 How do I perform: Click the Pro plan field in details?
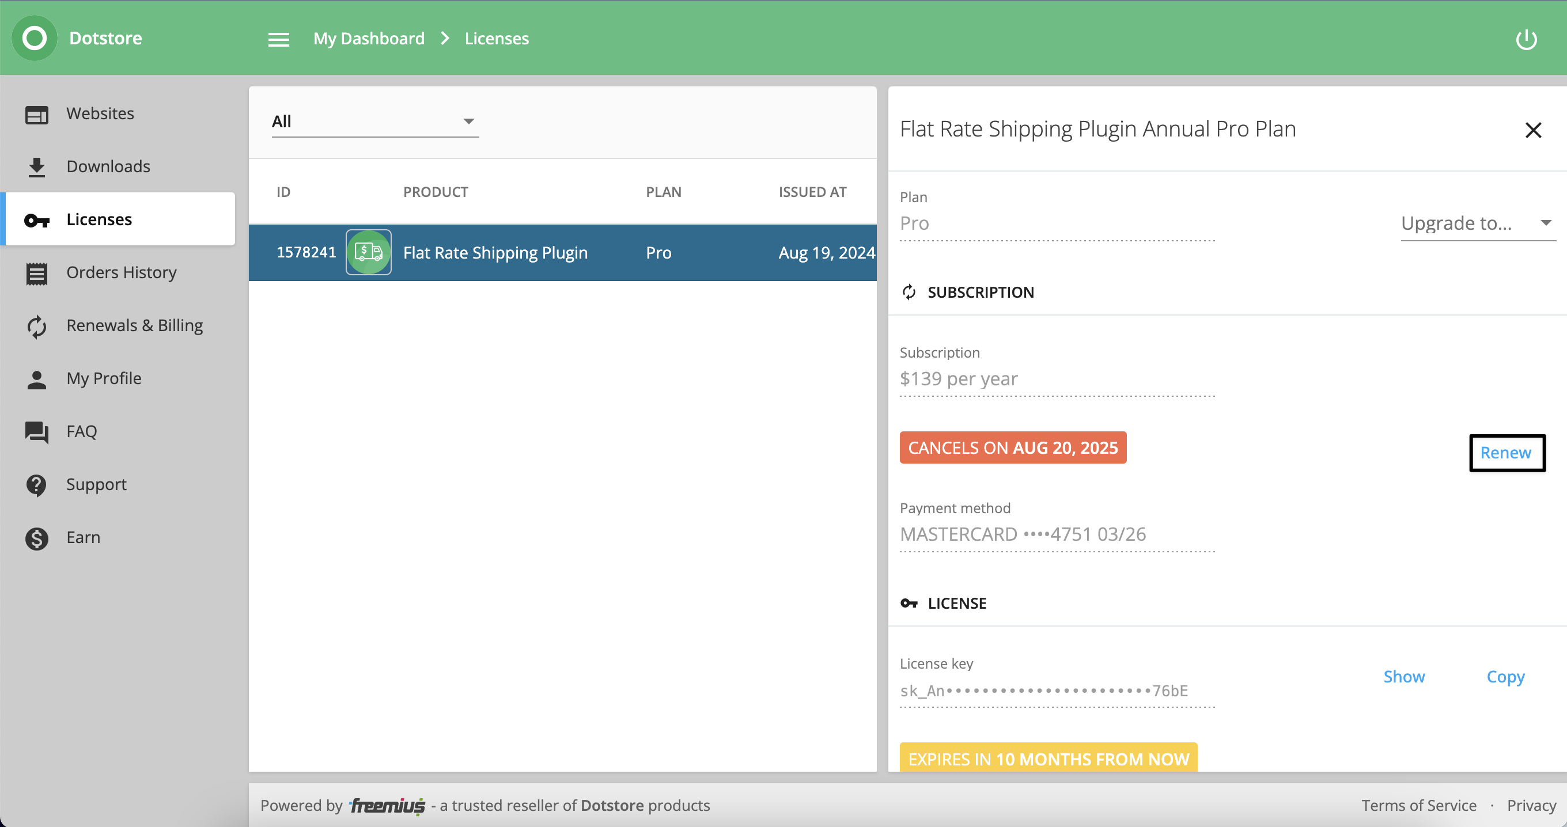tap(1057, 223)
